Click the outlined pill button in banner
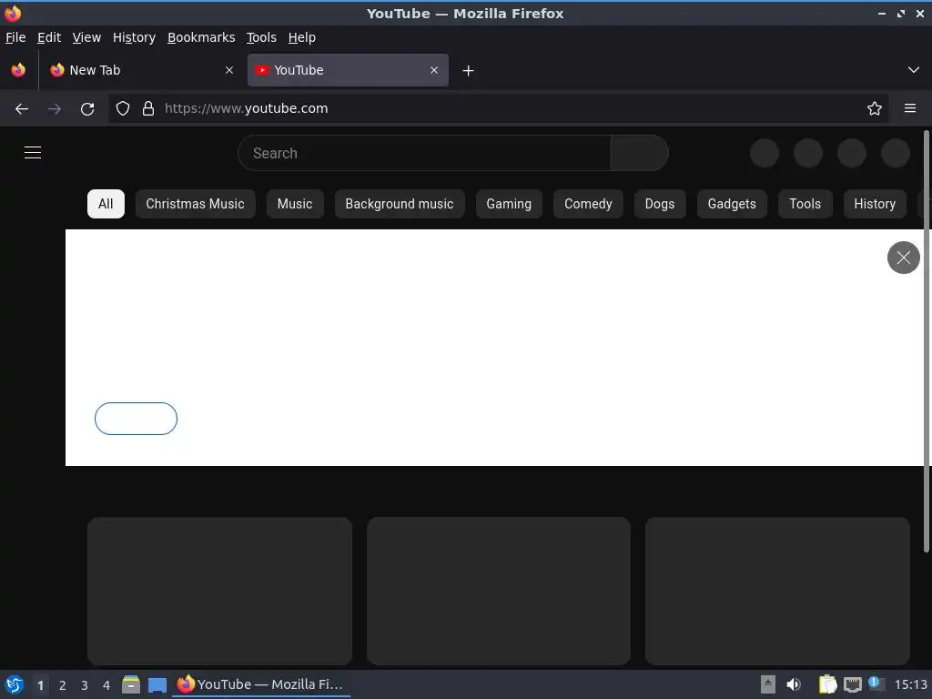Screen dimensions: 932x699 pyautogui.click(x=137, y=419)
